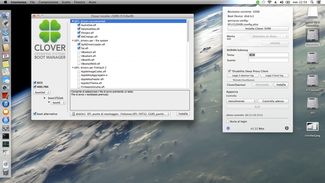
Task: Collapse UEFI drivers raccomandati group
Action: [73, 21]
